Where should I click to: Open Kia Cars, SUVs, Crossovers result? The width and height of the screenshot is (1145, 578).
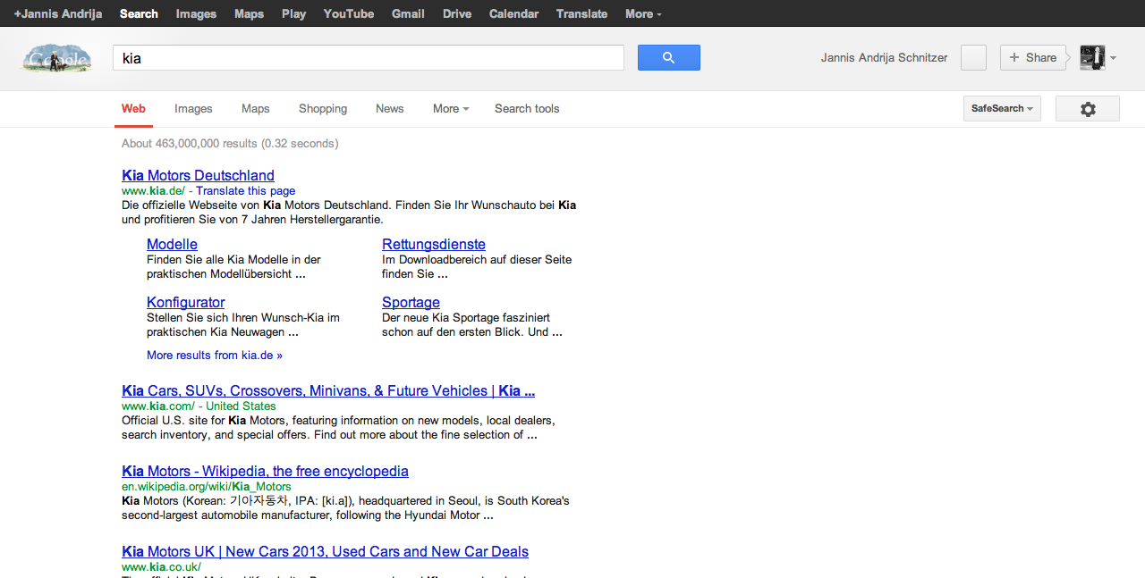click(328, 390)
